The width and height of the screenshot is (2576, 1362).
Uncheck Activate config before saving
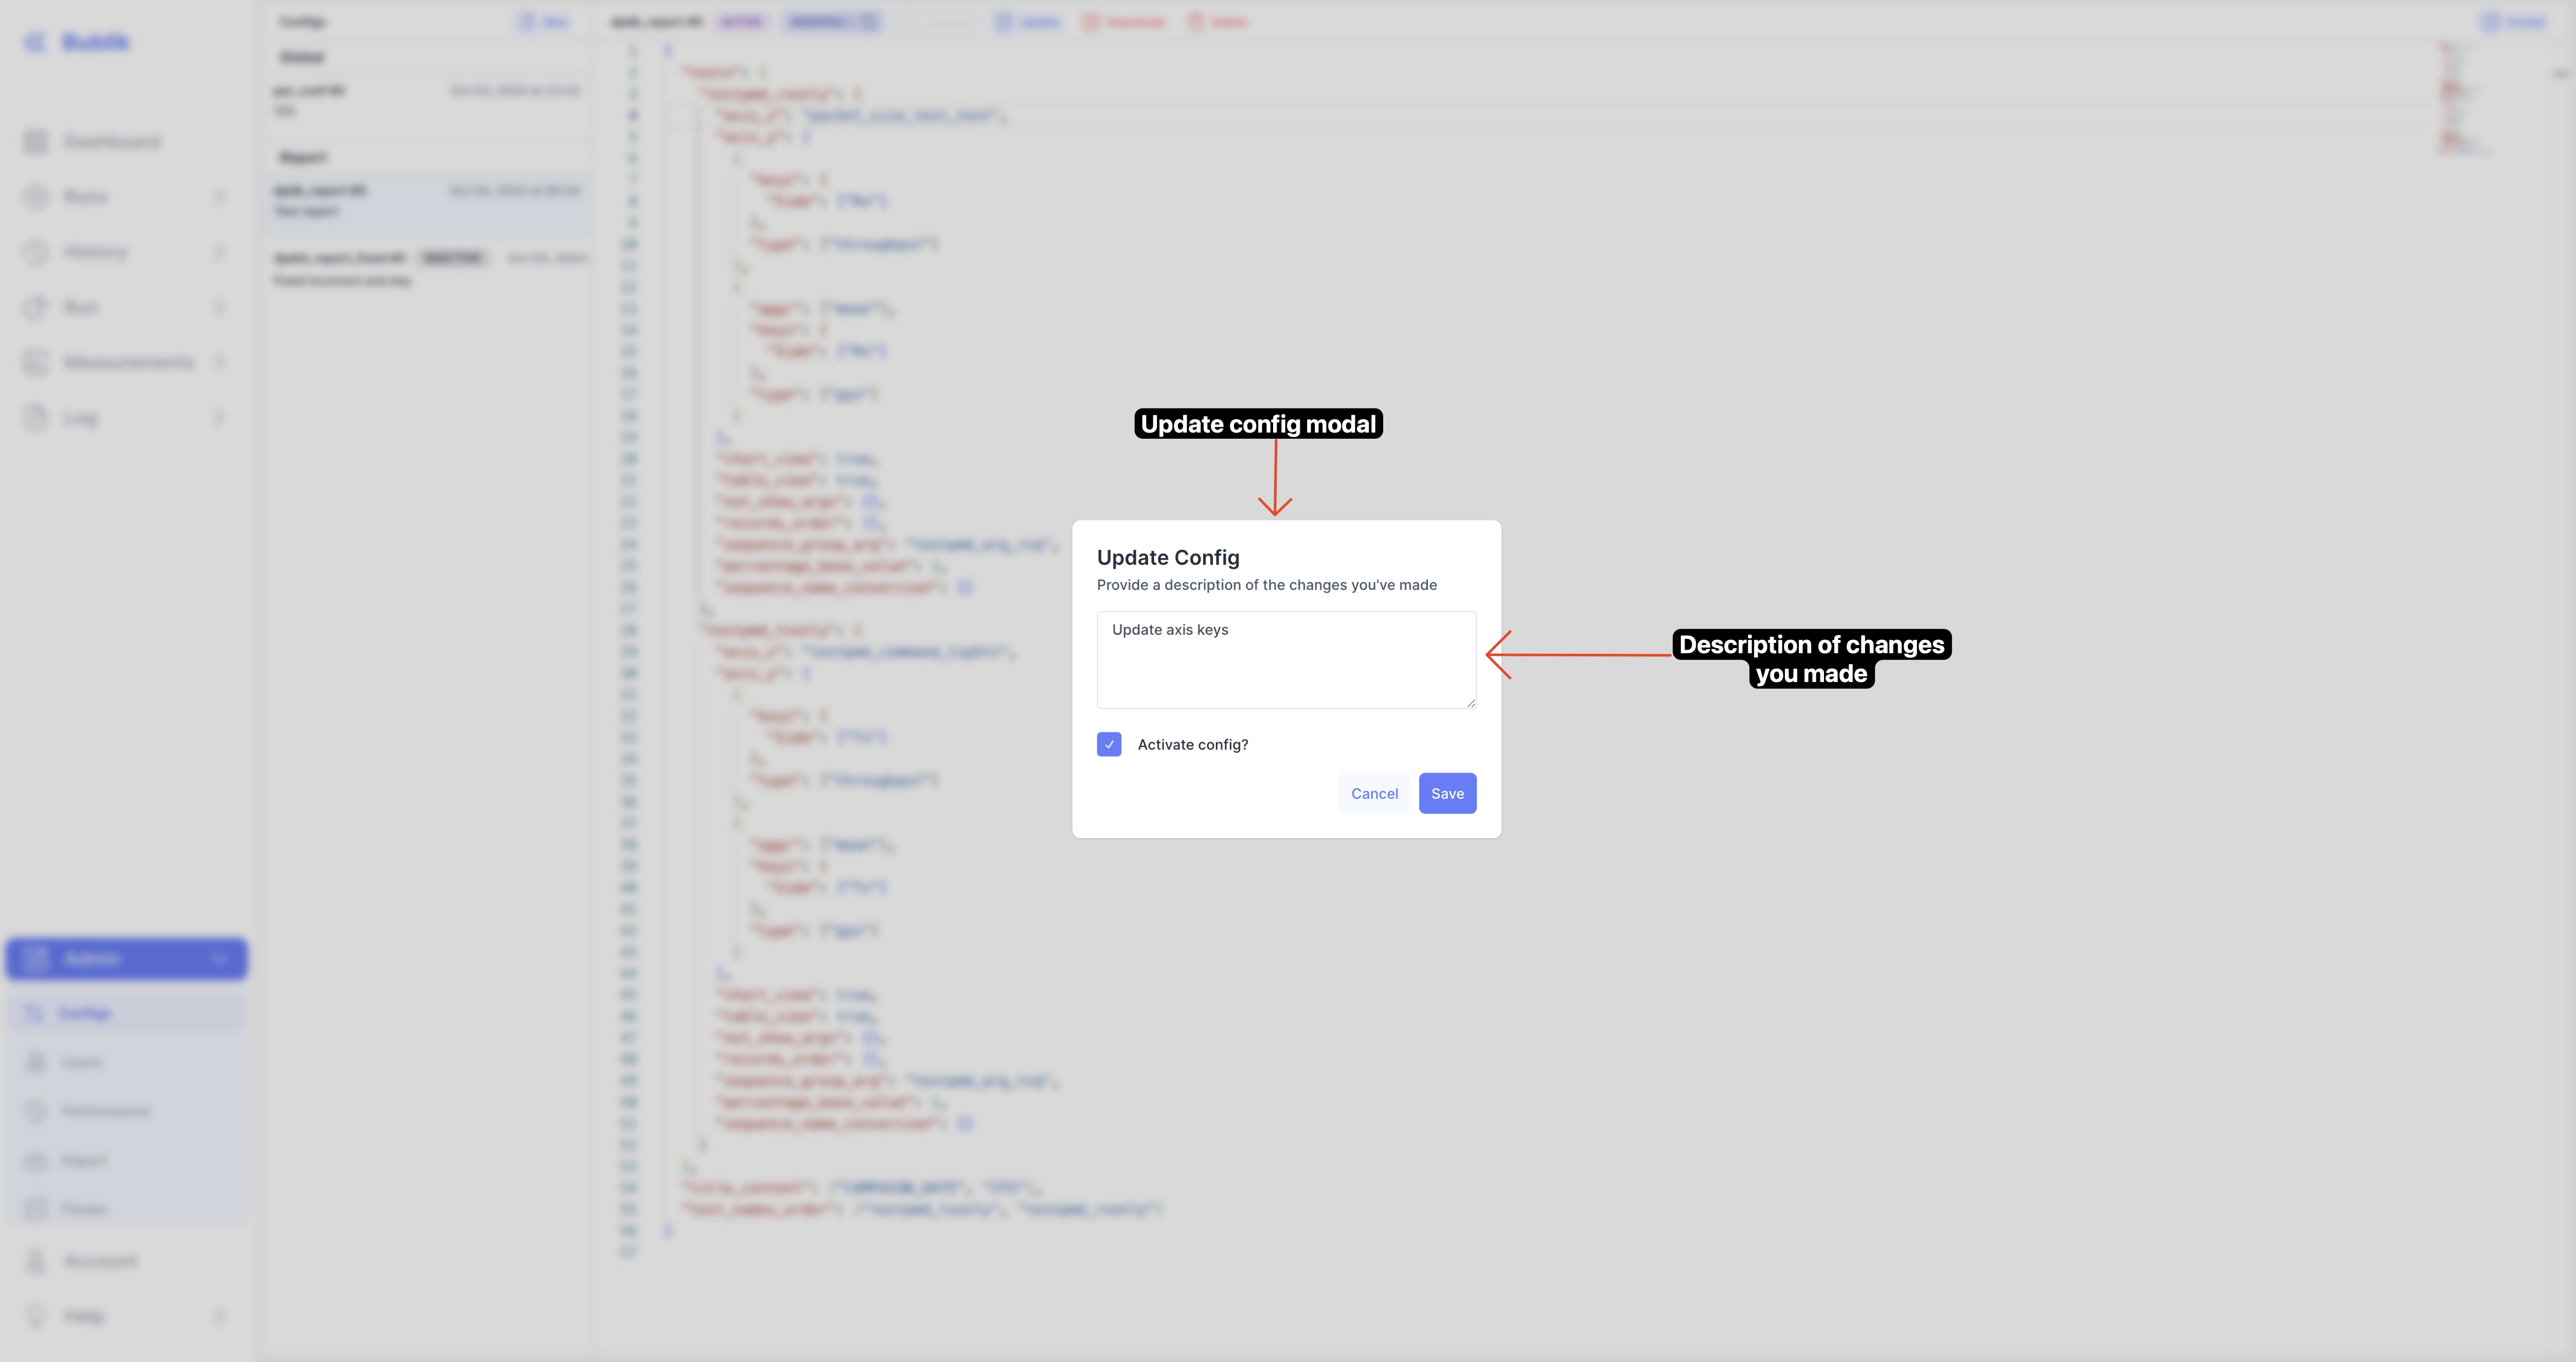point(1109,744)
